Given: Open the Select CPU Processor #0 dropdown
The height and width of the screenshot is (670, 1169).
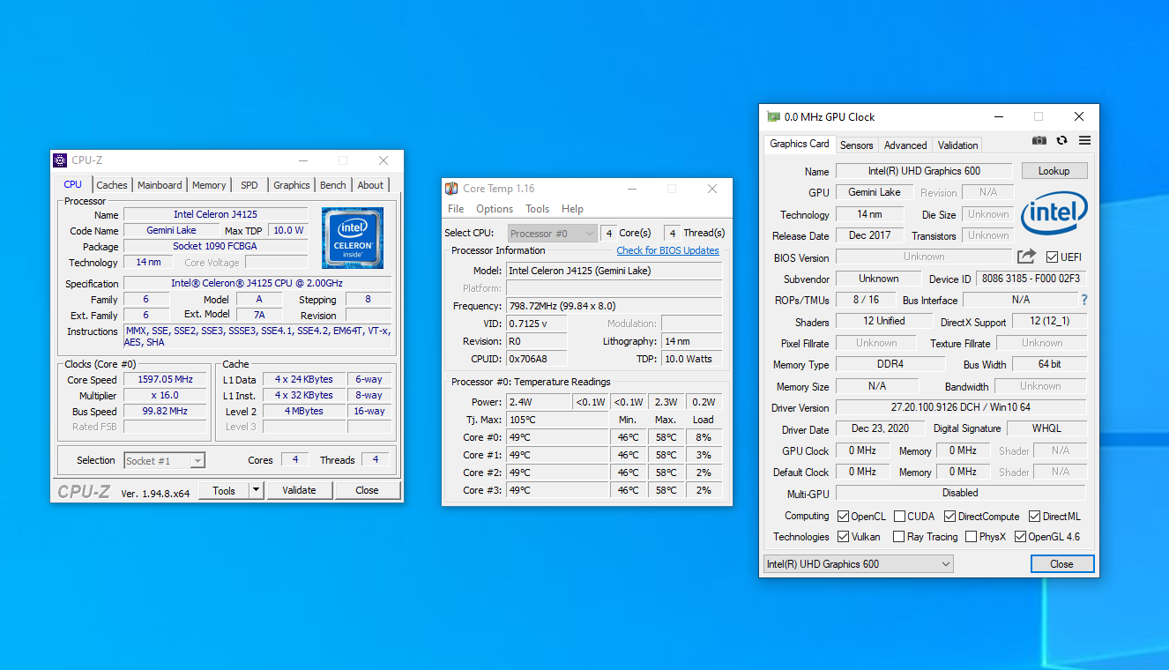Looking at the screenshot, I should [553, 234].
